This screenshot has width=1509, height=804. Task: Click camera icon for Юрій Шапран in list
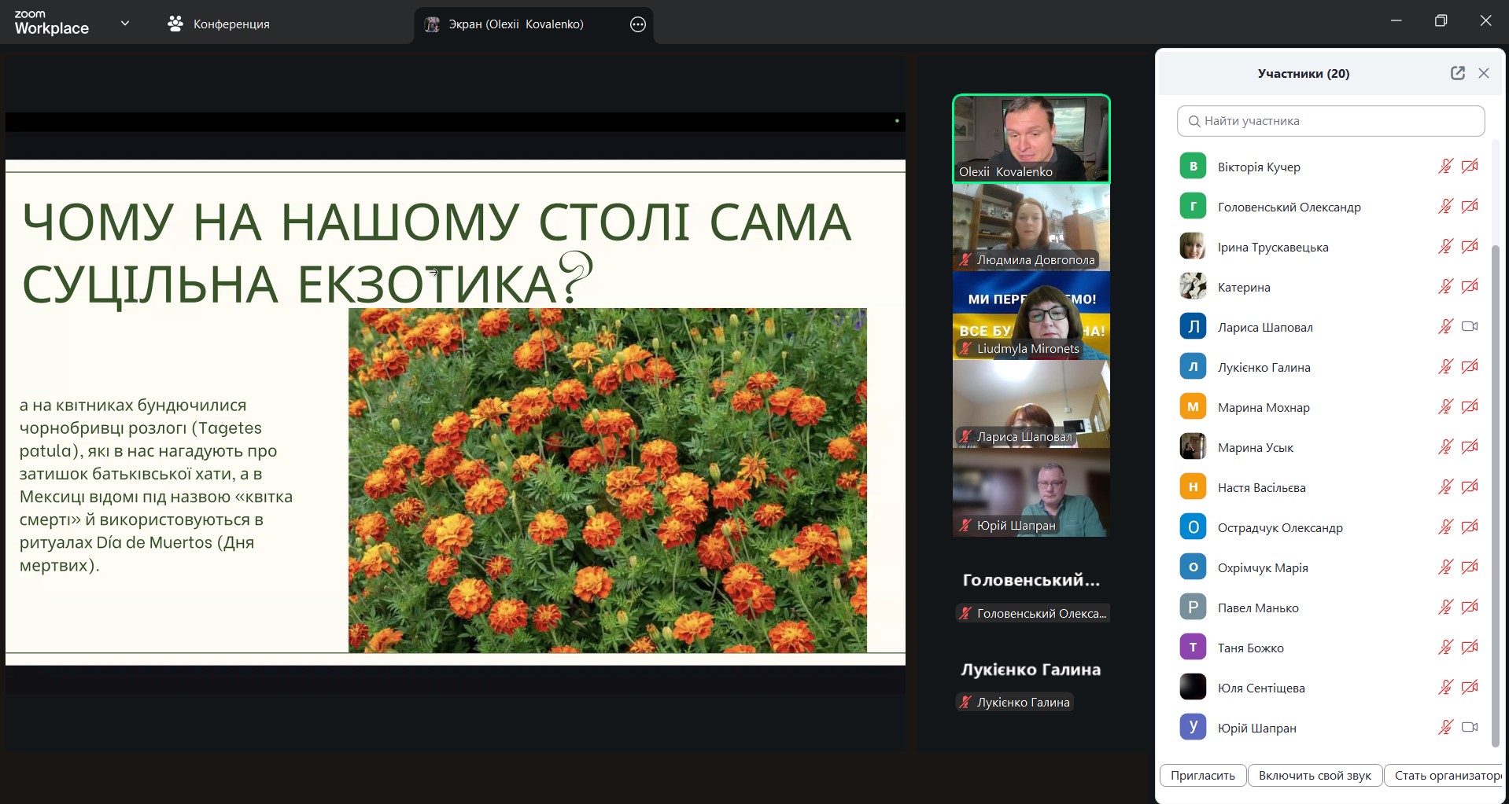[x=1469, y=728]
